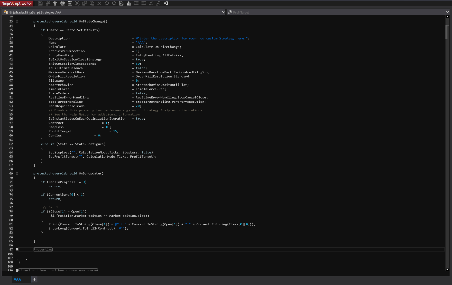Viewport: 452px width, 285px height.
Task: Open the ProfitTarget member dropdown
Action: click(447, 12)
